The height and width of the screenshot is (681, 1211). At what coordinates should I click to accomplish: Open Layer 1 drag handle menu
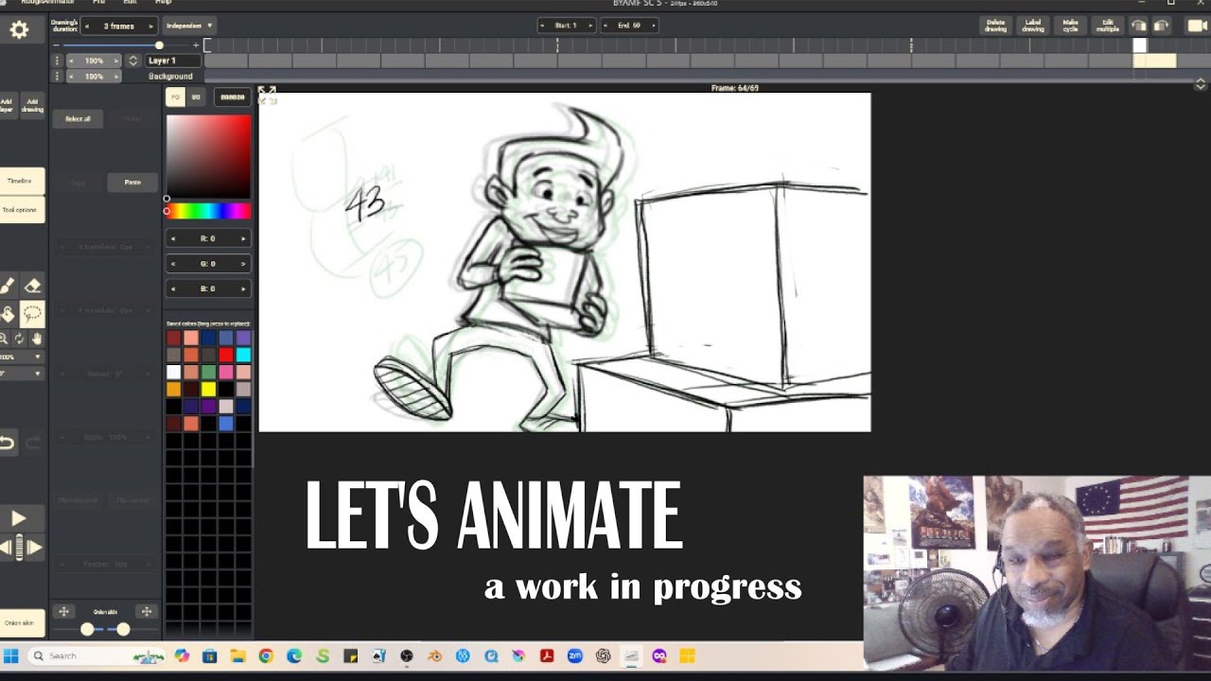click(x=57, y=61)
